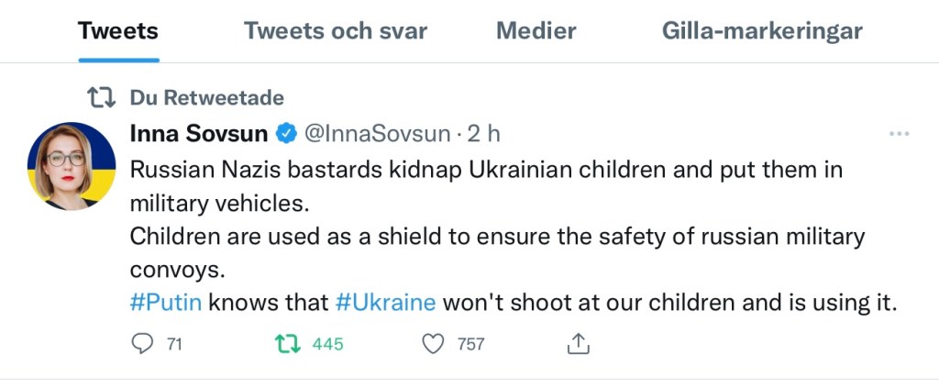The image size is (939, 388).
Task: Click the verified badge beside Inna Sovsun
Action: [x=285, y=134]
